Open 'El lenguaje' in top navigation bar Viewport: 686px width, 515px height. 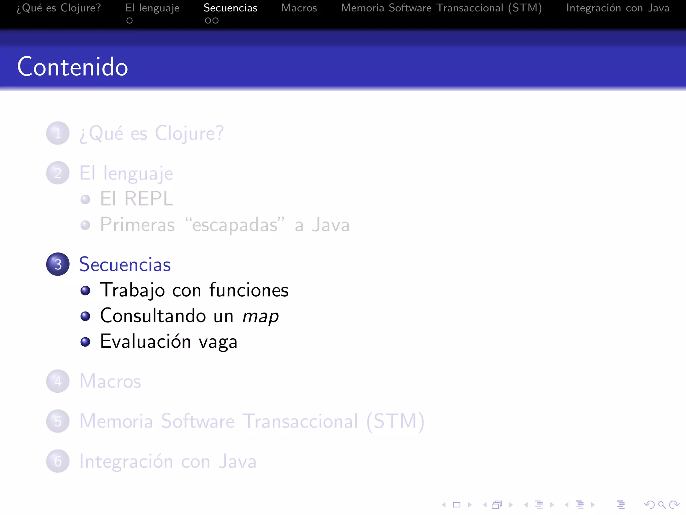click(152, 8)
